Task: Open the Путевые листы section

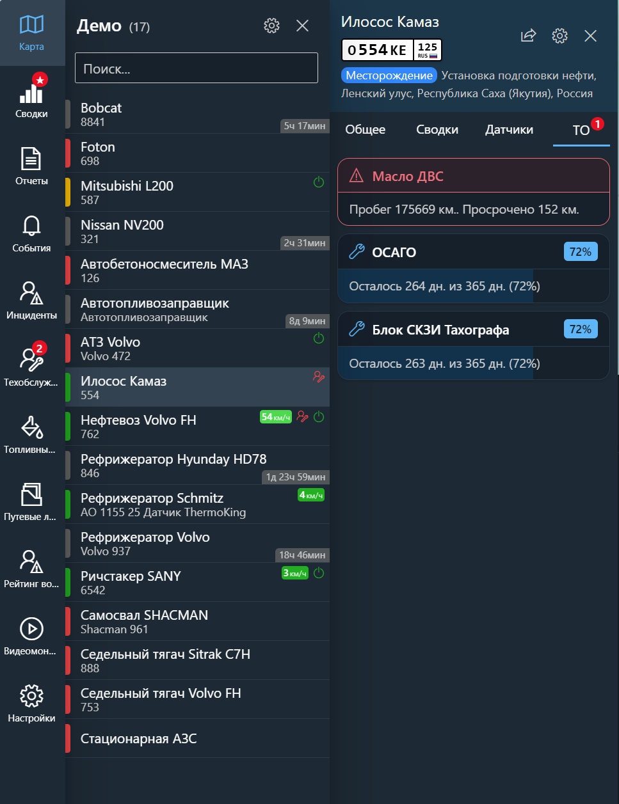Action: coord(31,501)
